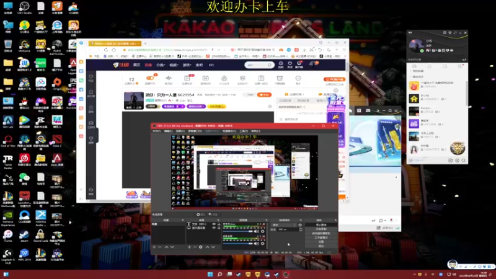Open the OBS sources properties gear icon
Image resolution: width=496 pixels, height=279 pixels.
point(200,247)
